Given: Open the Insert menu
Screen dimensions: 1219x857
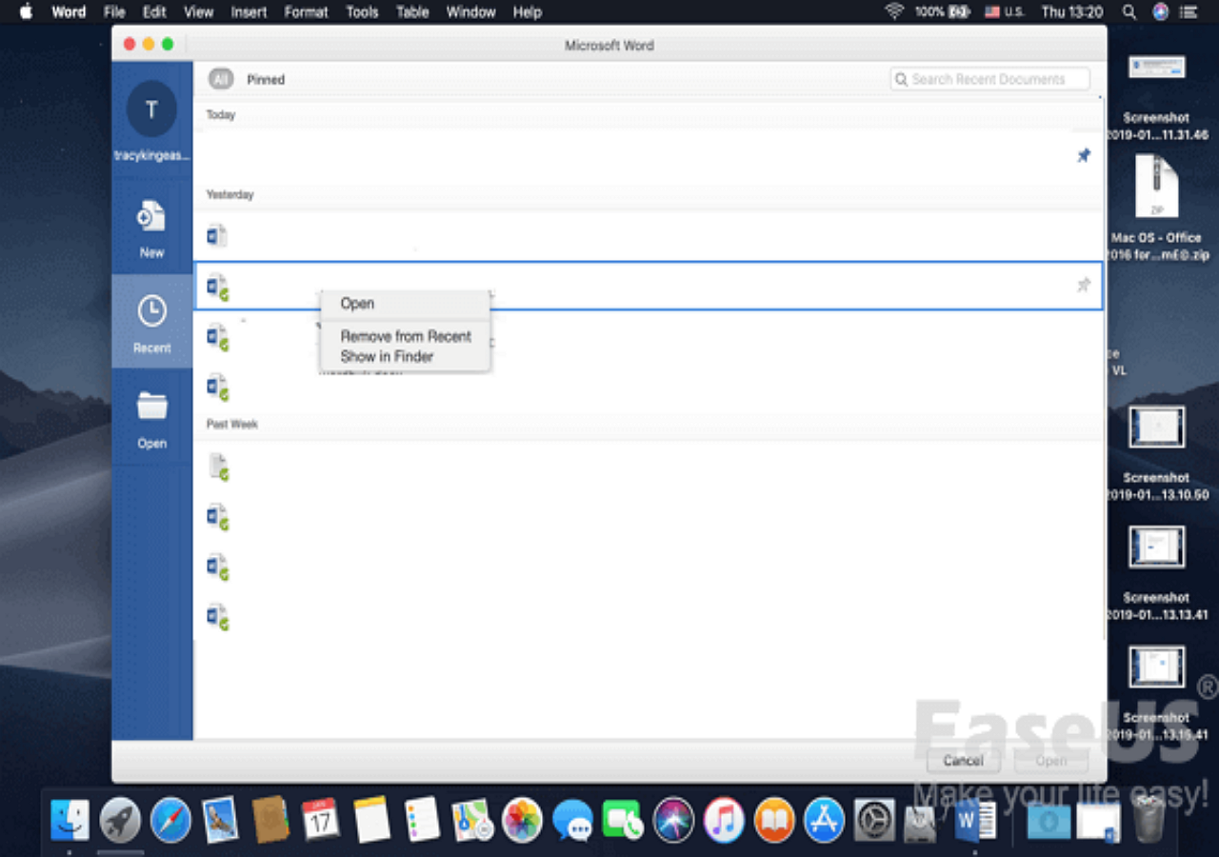Looking at the screenshot, I should click(x=249, y=12).
